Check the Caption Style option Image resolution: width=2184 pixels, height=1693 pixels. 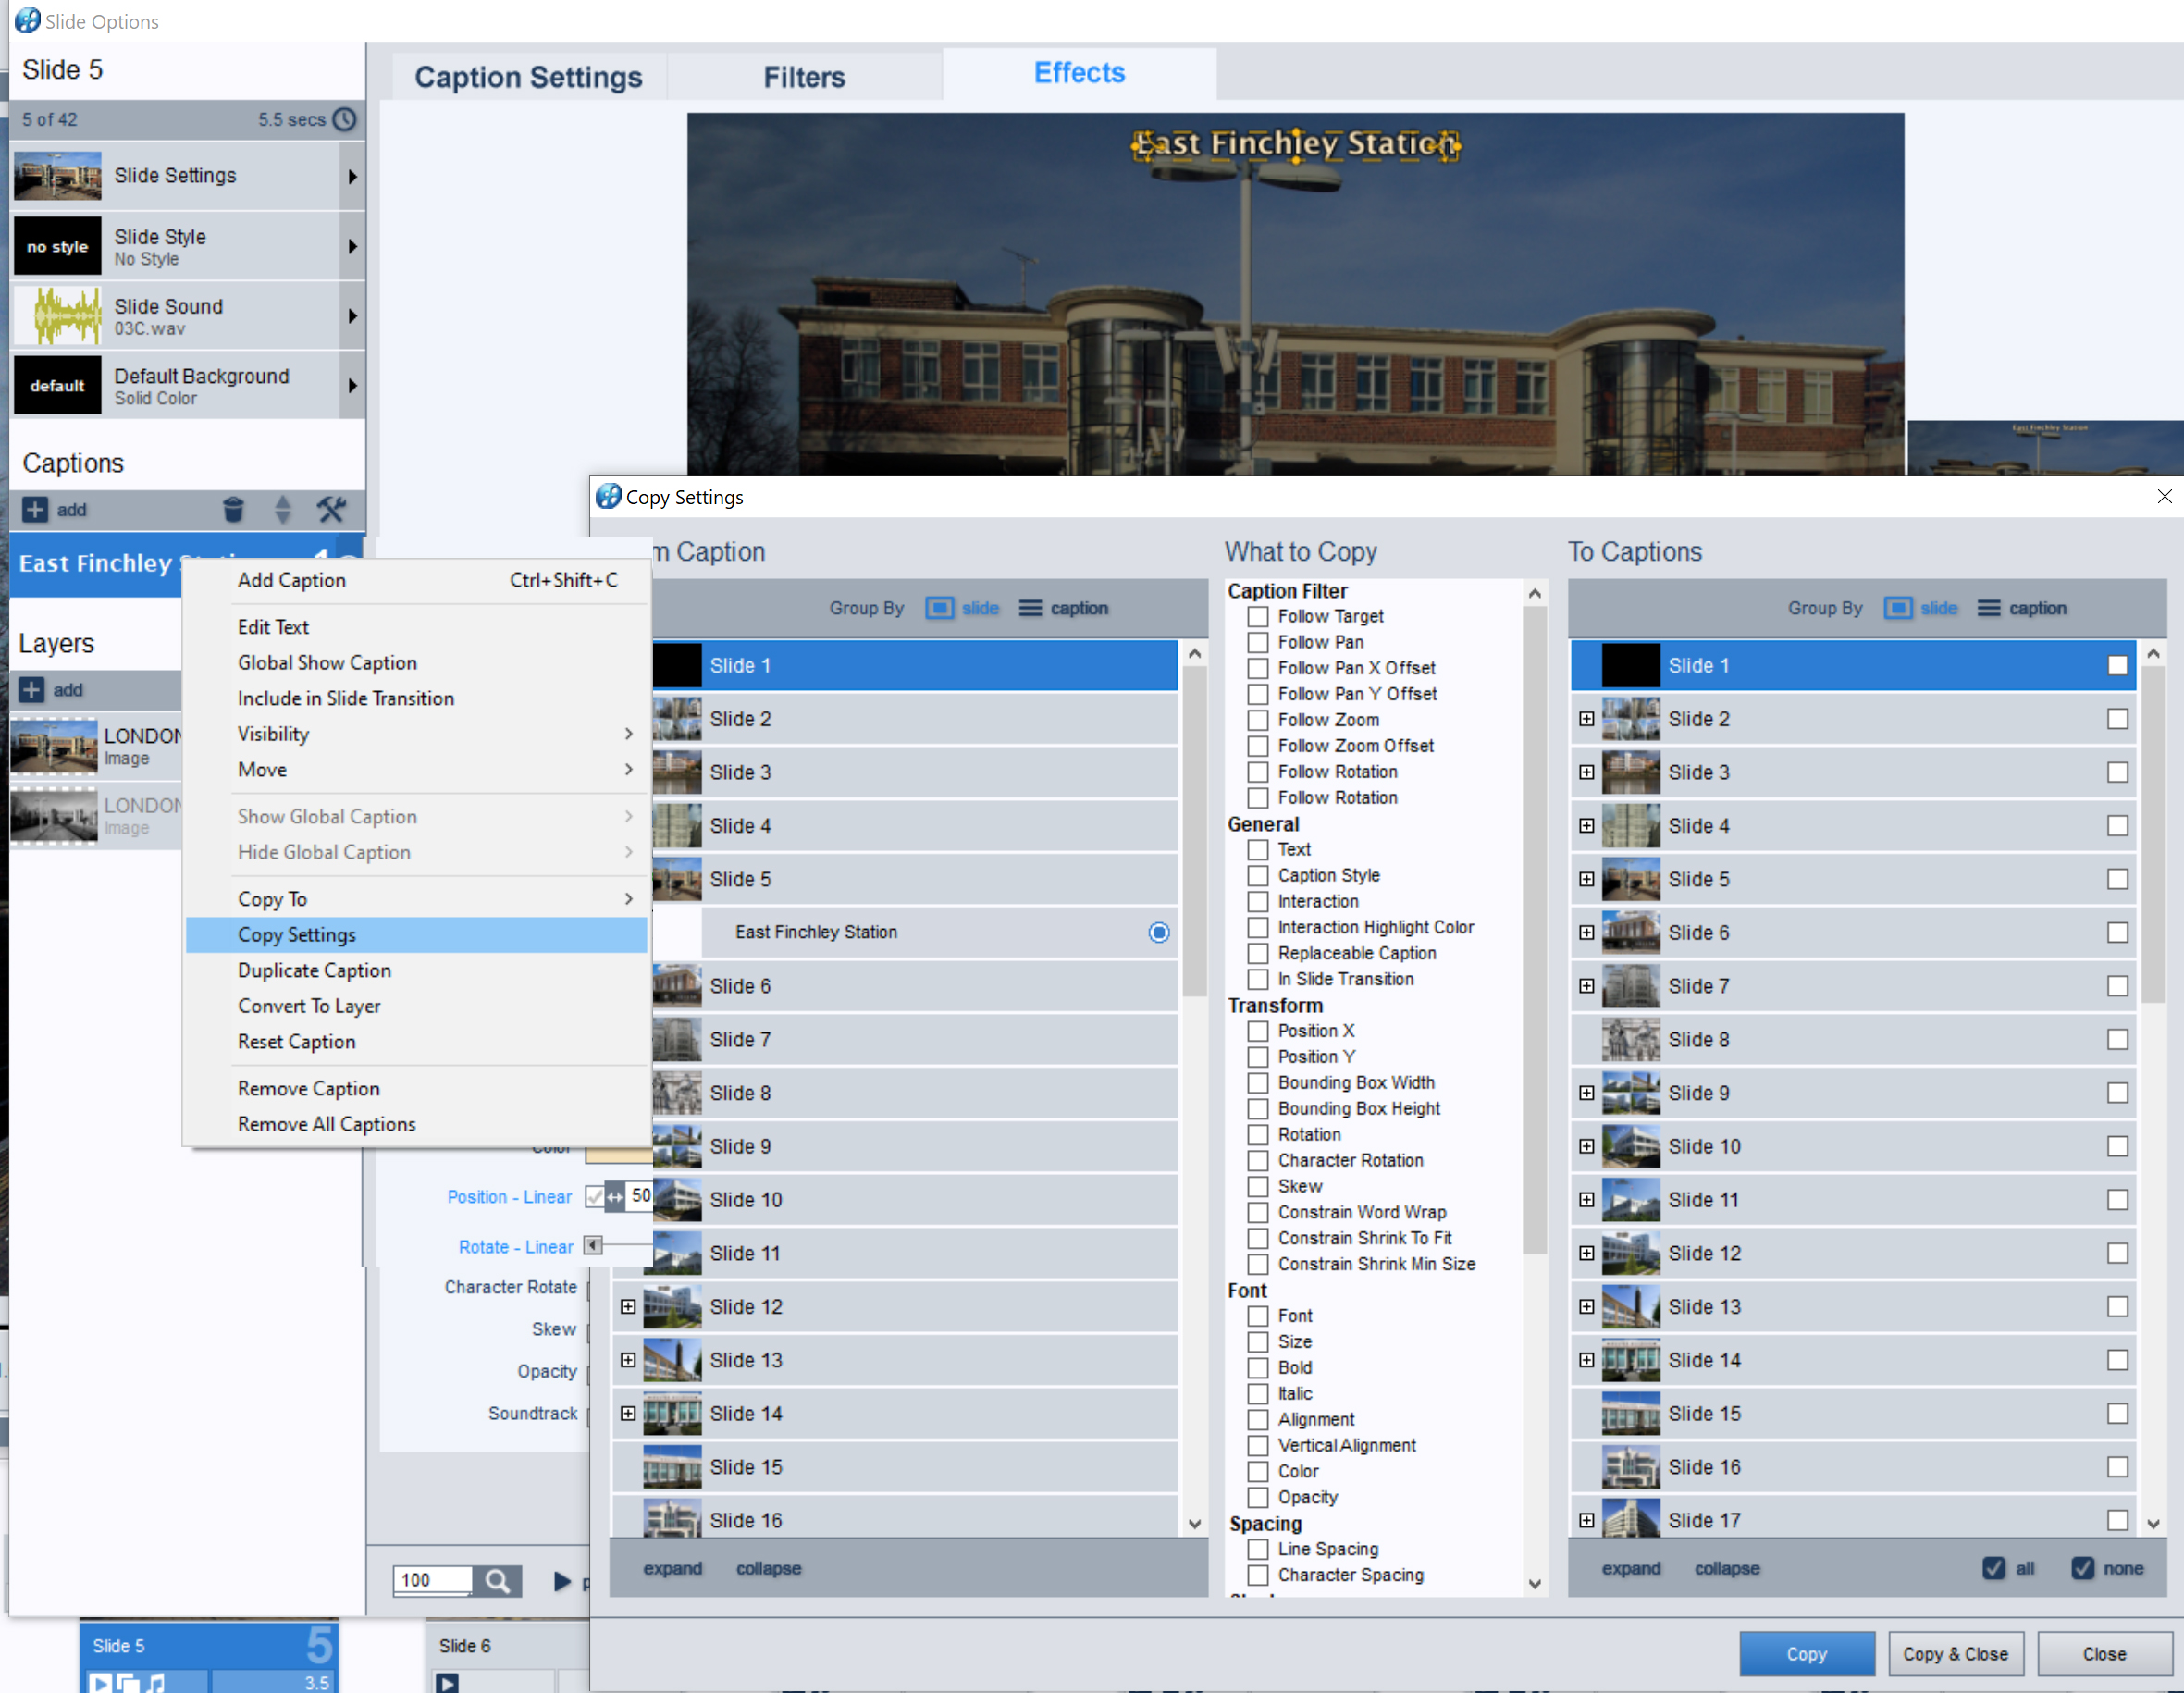pyautogui.click(x=1258, y=875)
